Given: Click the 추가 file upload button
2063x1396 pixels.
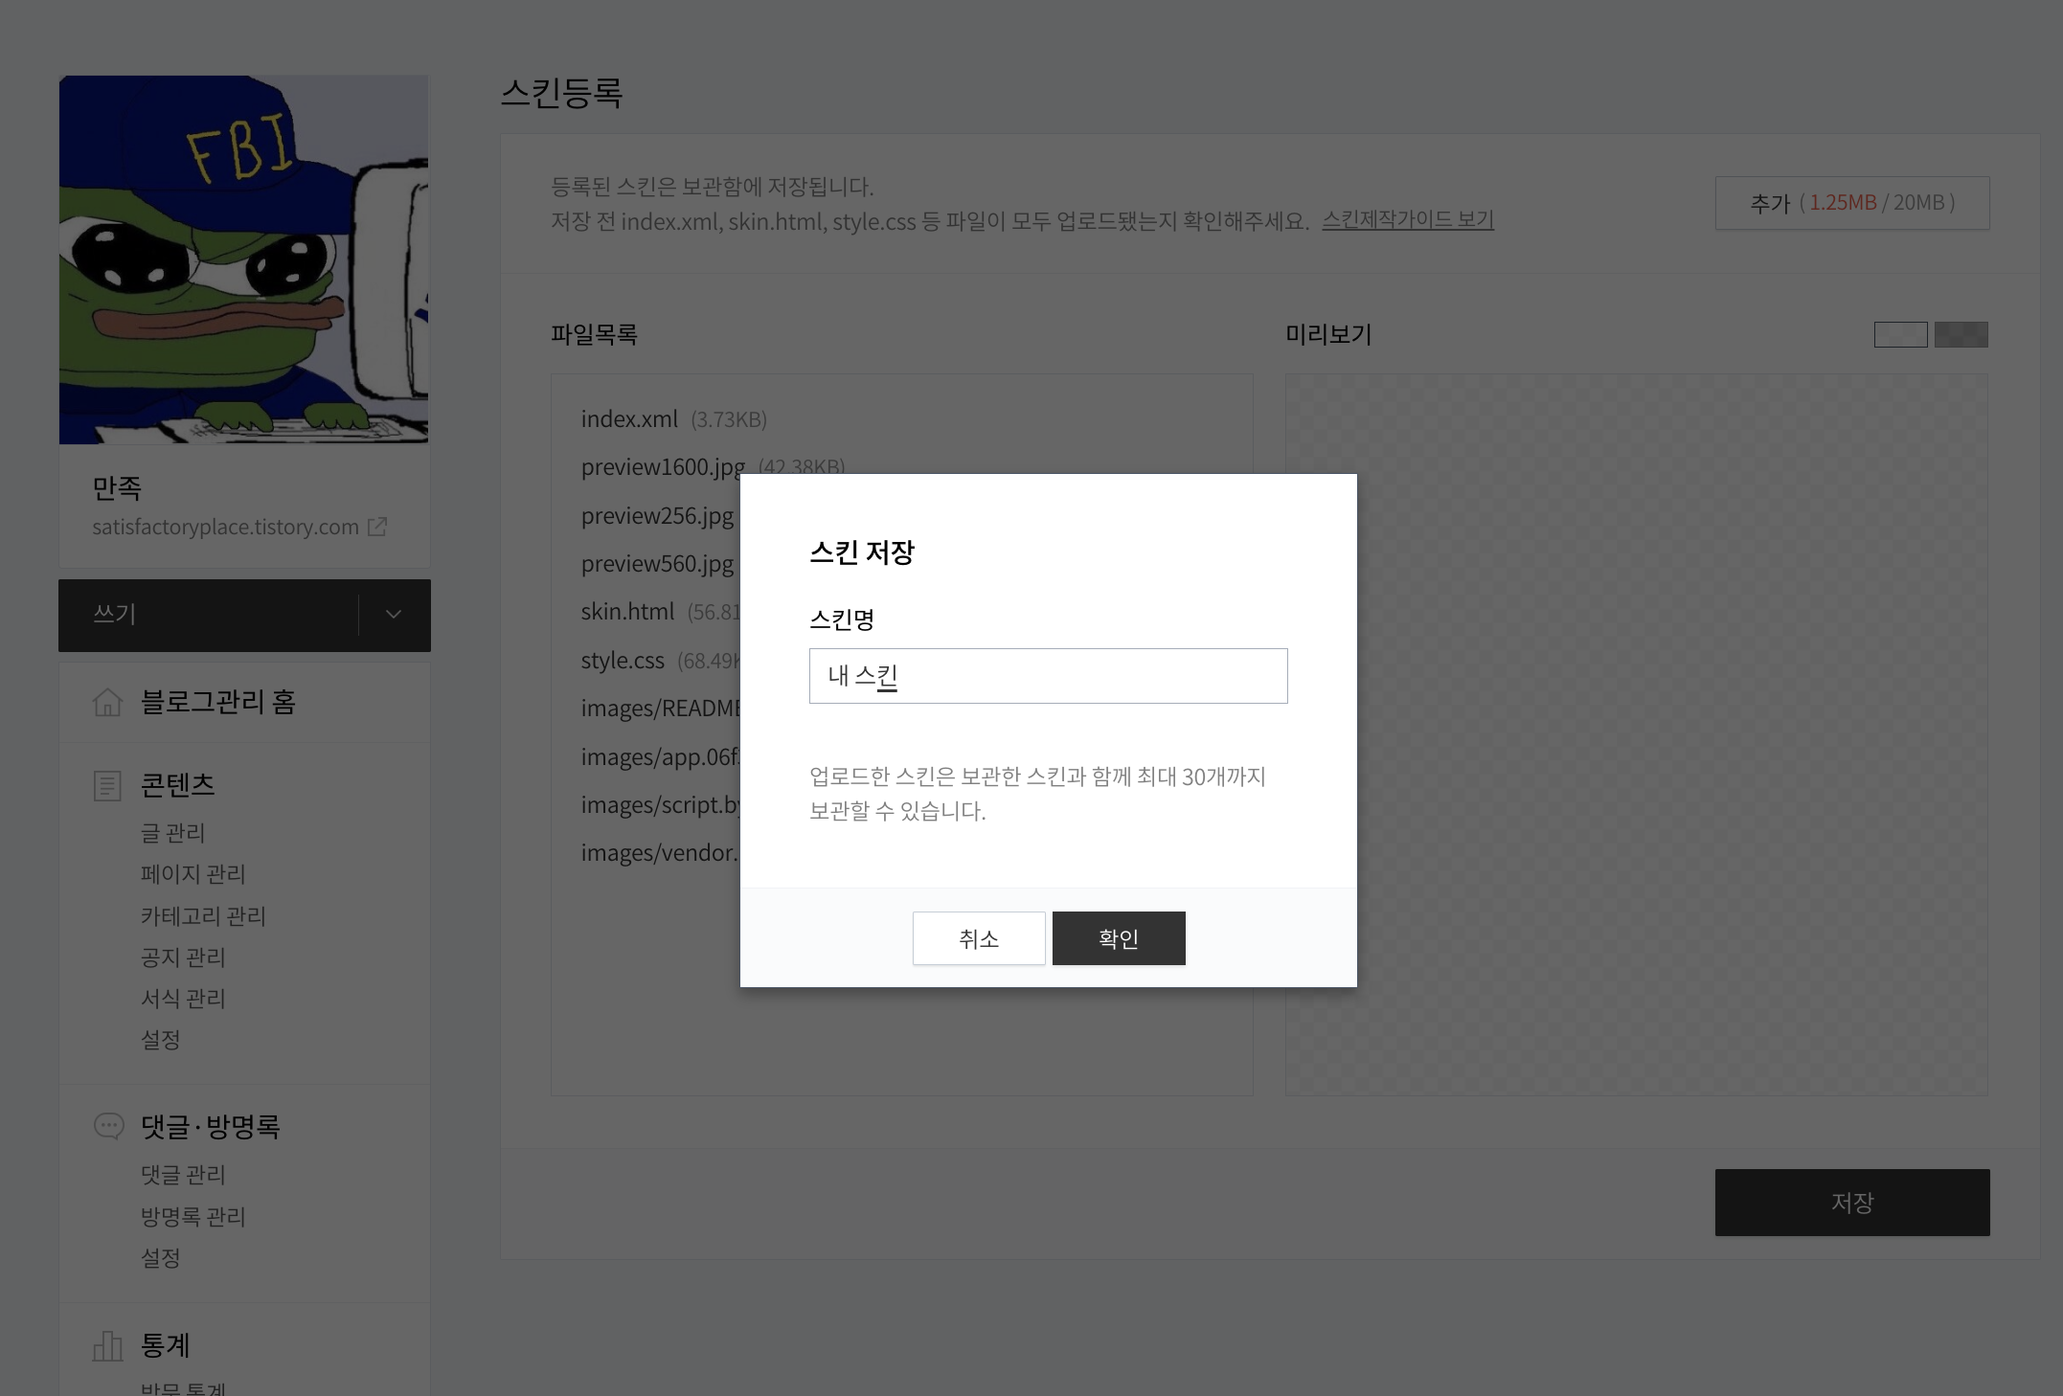Looking at the screenshot, I should click(x=1851, y=203).
